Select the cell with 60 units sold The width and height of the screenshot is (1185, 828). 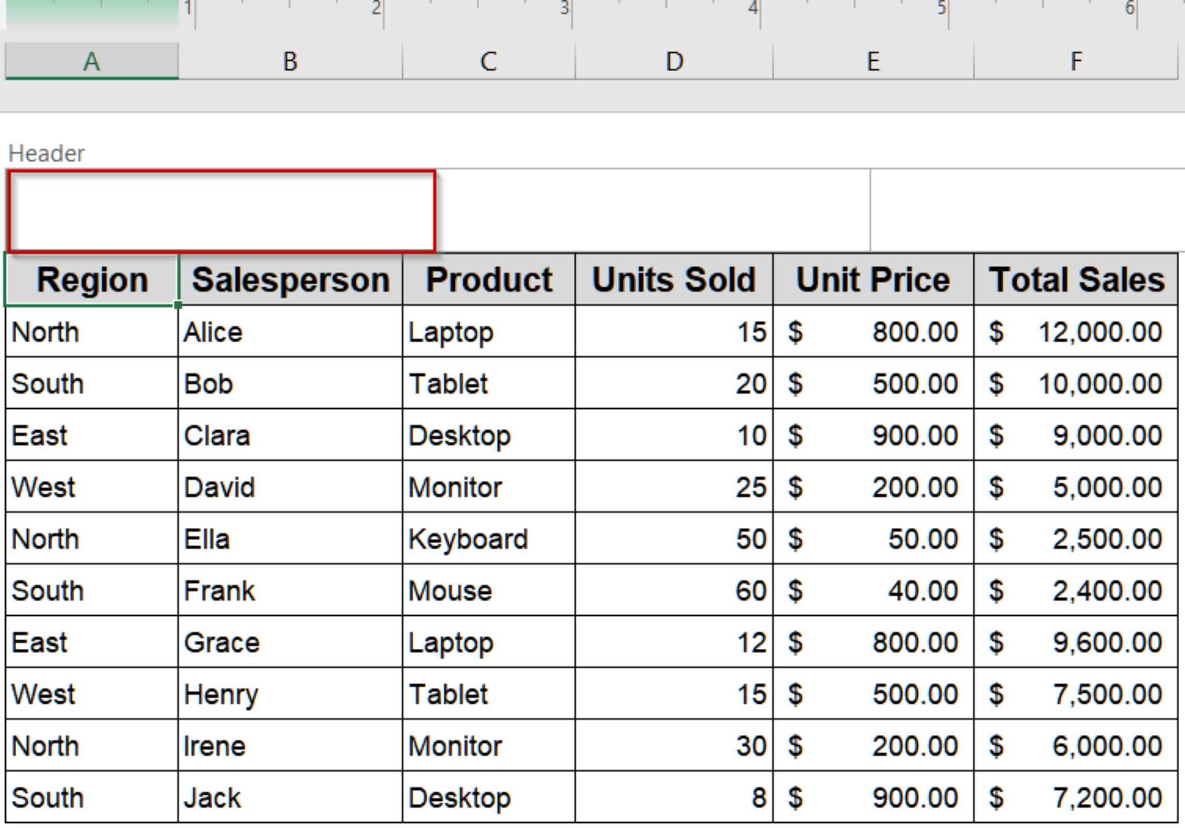coord(673,590)
